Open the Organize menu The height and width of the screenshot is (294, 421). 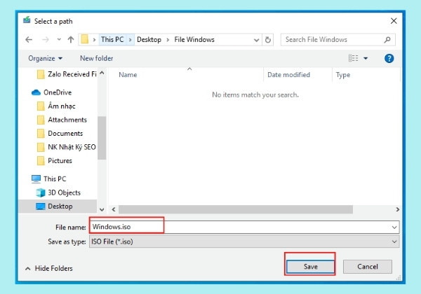[x=45, y=58]
